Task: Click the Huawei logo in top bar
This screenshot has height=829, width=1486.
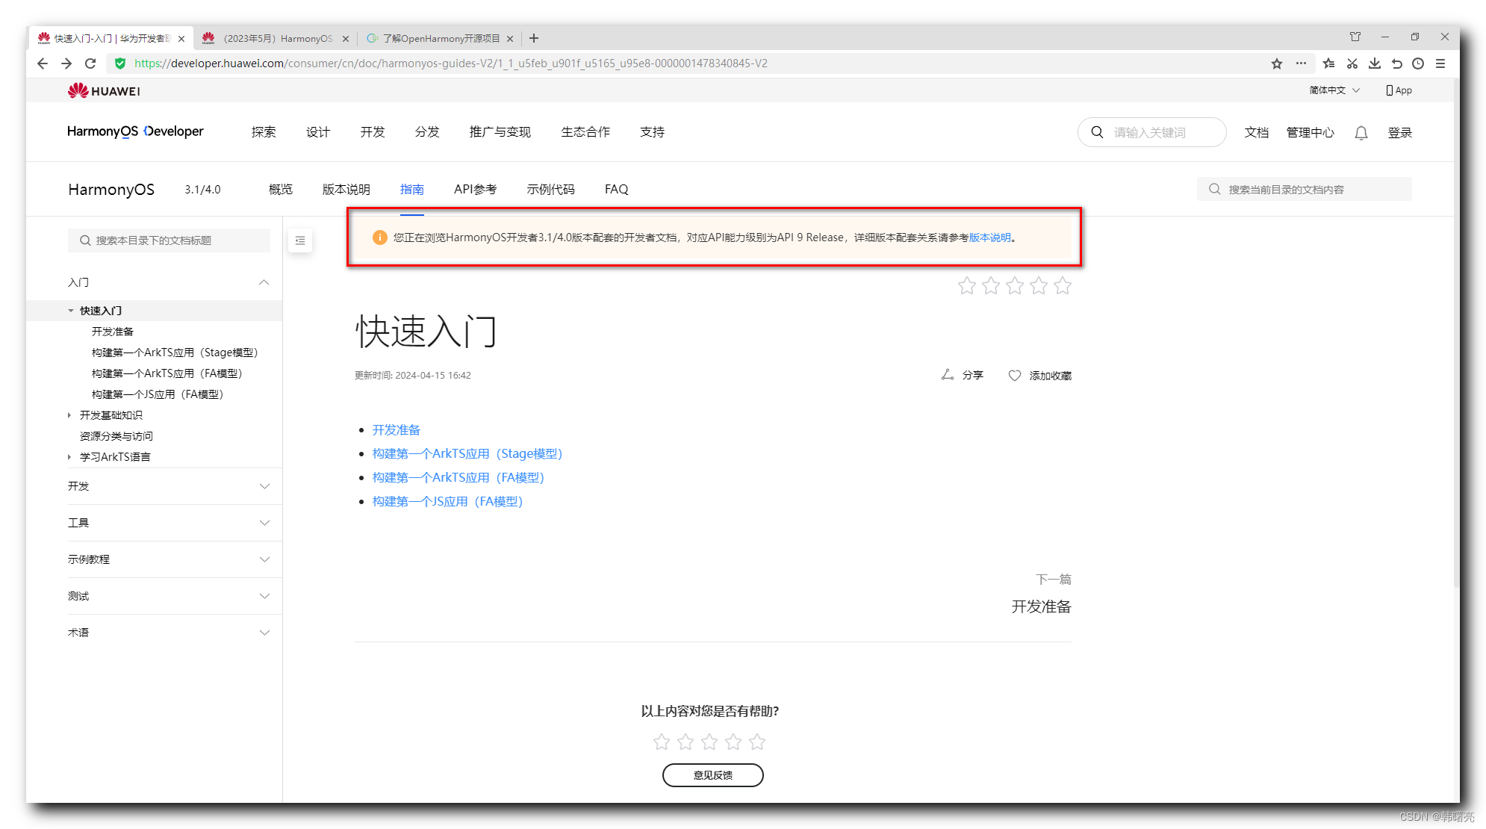Action: tap(104, 91)
